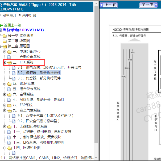This screenshot has width=161, height=161.
Task: Click folder icon of 一、电源分配中心
Action: 9,52
